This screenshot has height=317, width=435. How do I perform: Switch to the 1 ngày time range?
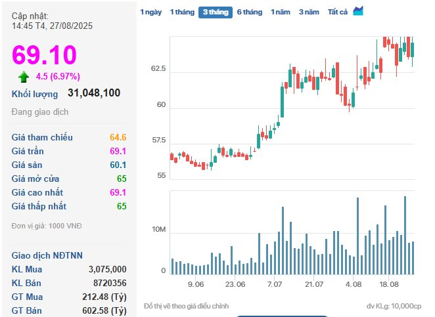150,12
